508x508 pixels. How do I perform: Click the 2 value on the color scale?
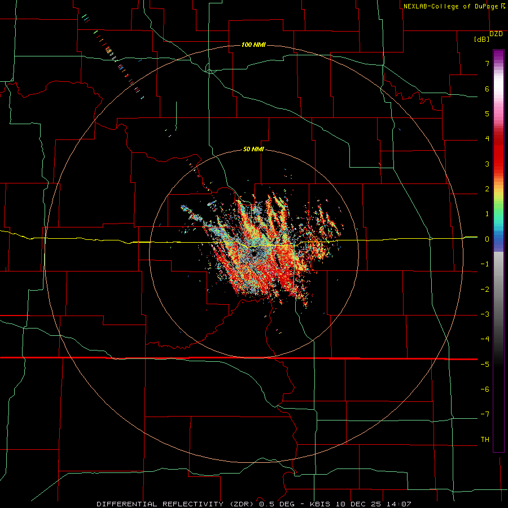(487, 189)
